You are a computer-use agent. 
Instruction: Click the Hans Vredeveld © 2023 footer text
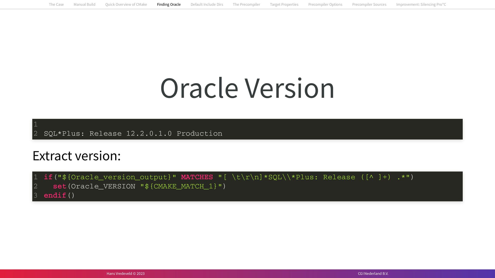pyautogui.click(x=126, y=274)
